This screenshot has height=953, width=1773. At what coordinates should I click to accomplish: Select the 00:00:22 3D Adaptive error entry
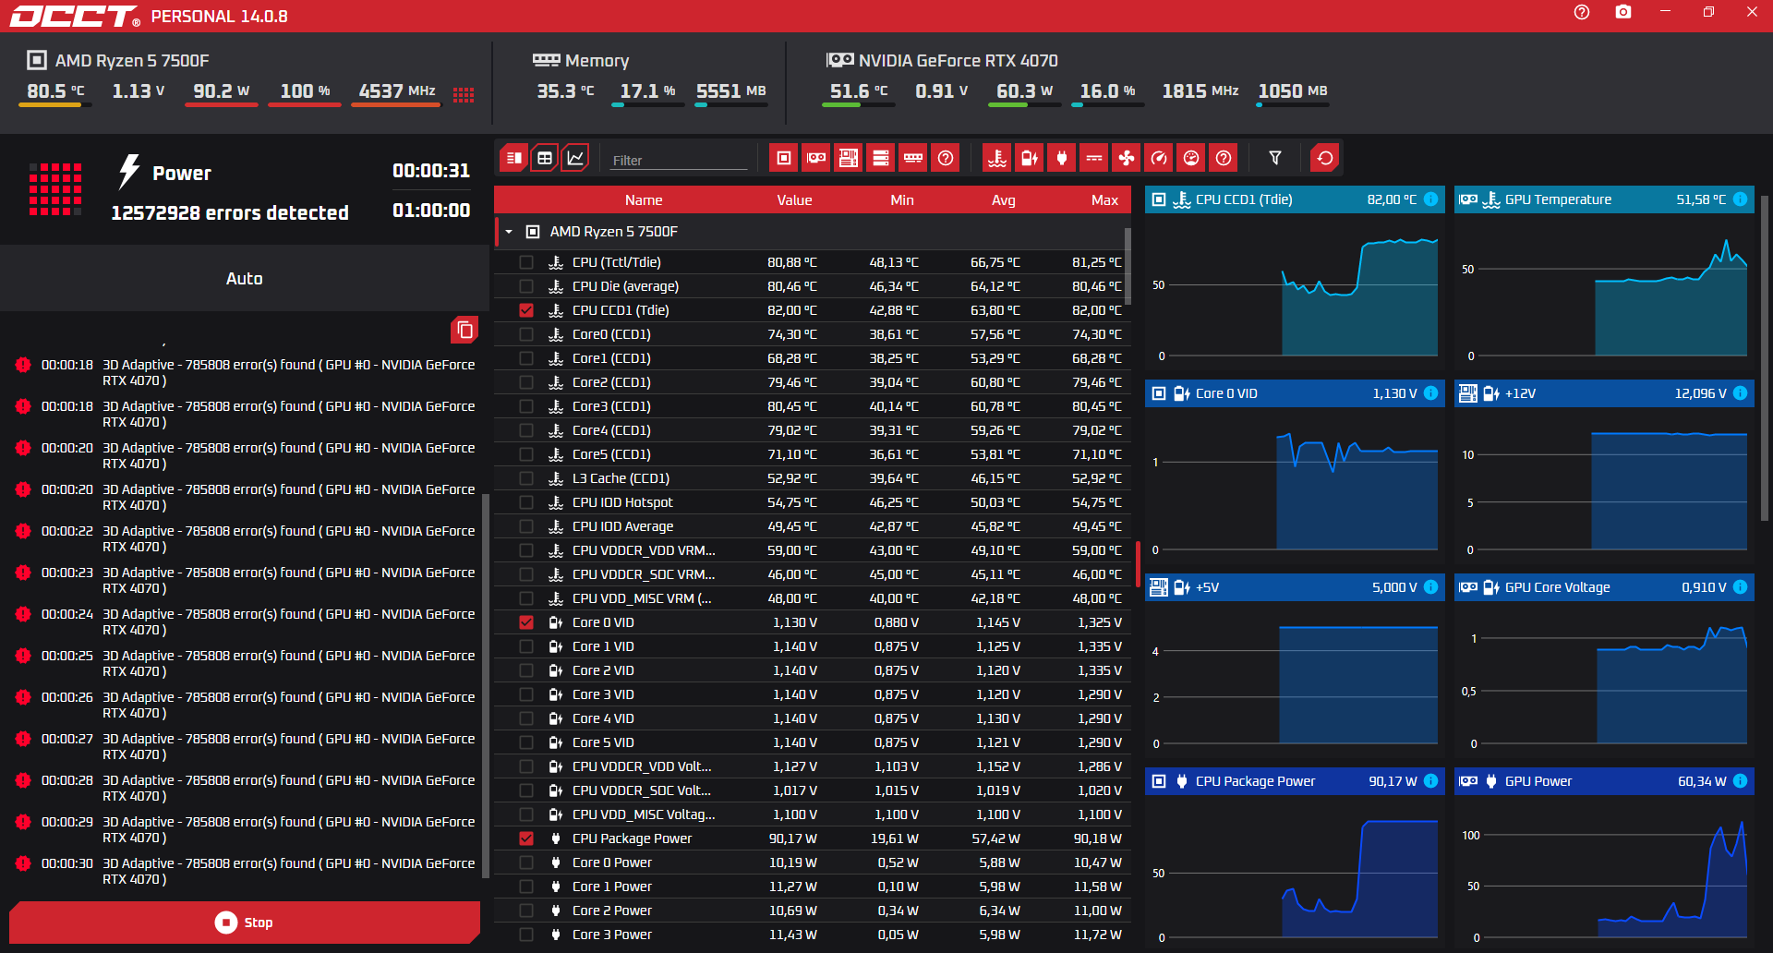tap(245, 538)
